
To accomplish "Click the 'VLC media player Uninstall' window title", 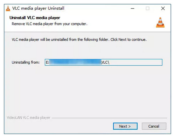I will 38,8.
